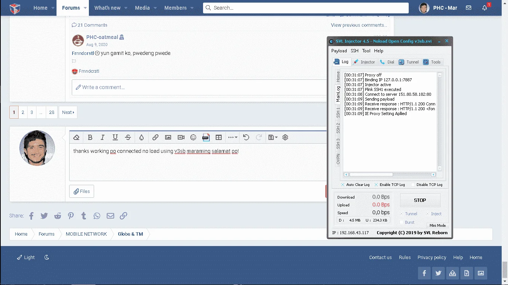508x285 pixels.
Task: Undo the last edit in reply editor
Action: (x=246, y=137)
